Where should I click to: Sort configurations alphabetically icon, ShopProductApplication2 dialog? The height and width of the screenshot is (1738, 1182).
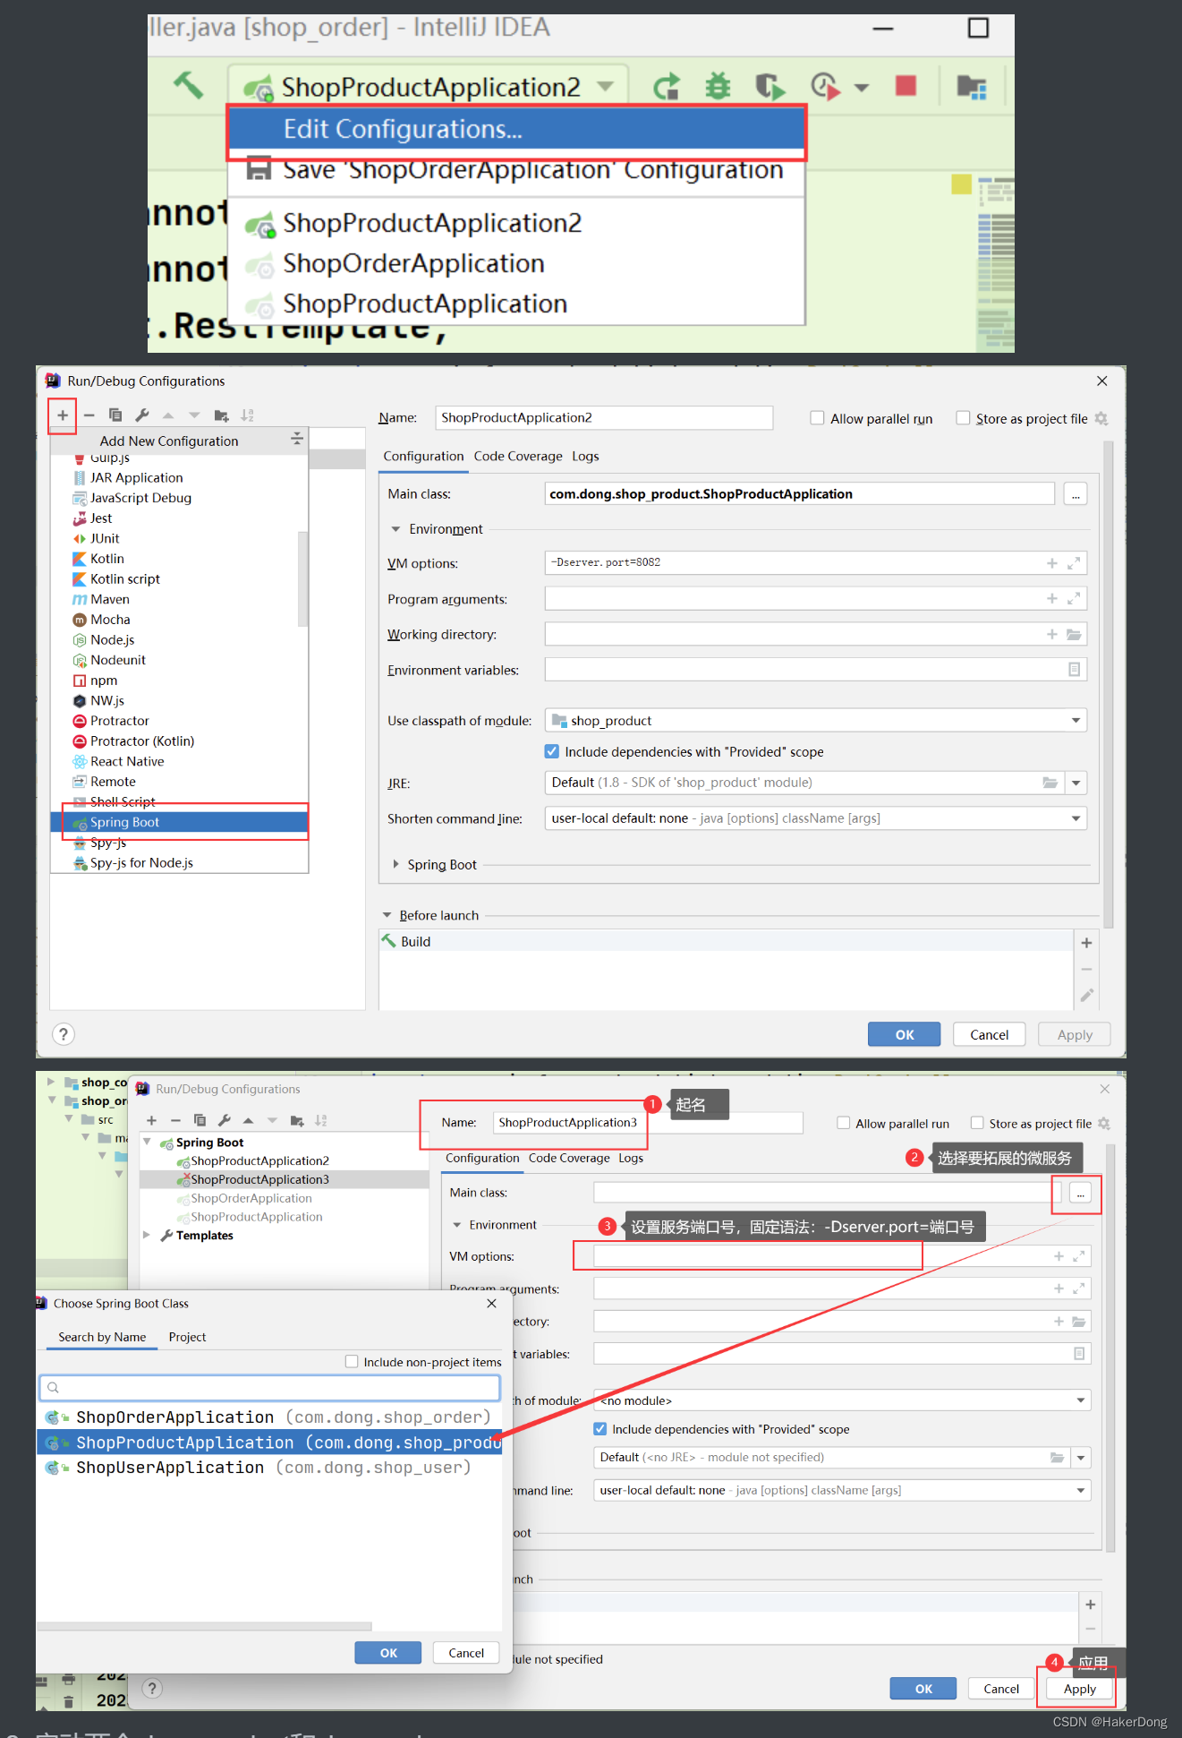coord(248,415)
